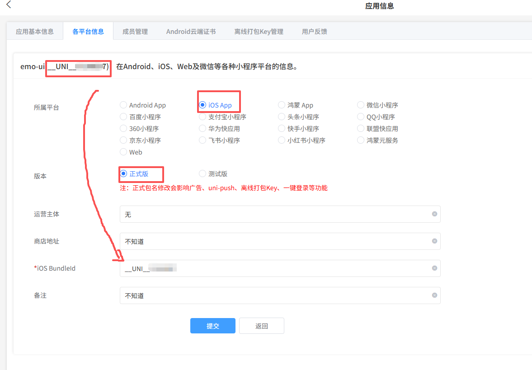Open the Android云端证书 tab
Screen dimensions: 532x370
191,32
